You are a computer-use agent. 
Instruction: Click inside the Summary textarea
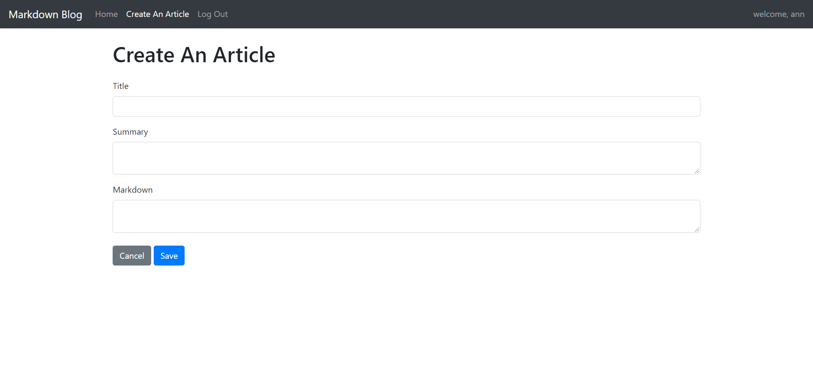tap(406, 158)
